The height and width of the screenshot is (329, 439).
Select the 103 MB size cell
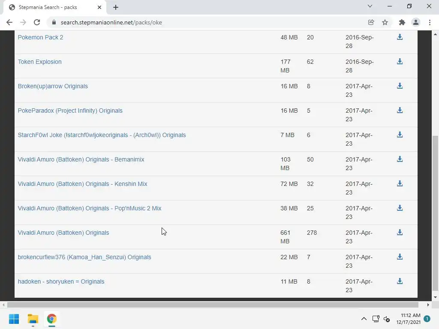pos(285,164)
